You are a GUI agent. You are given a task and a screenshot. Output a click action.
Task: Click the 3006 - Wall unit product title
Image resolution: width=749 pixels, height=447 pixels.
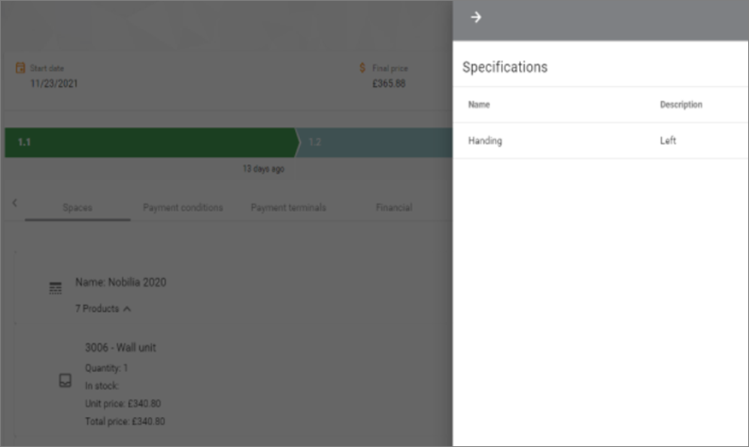pyautogui.click(x=120, y=347)
